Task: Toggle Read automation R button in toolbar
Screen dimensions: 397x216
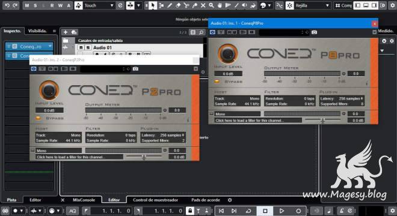Action: click(x=52, y=5)
